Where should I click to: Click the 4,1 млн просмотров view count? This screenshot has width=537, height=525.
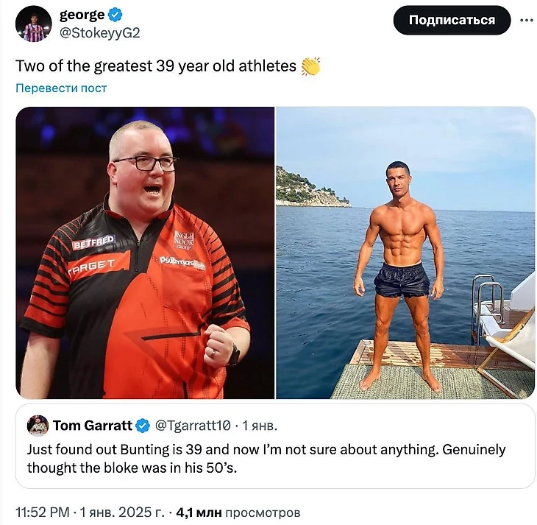[x=238, y=512]
